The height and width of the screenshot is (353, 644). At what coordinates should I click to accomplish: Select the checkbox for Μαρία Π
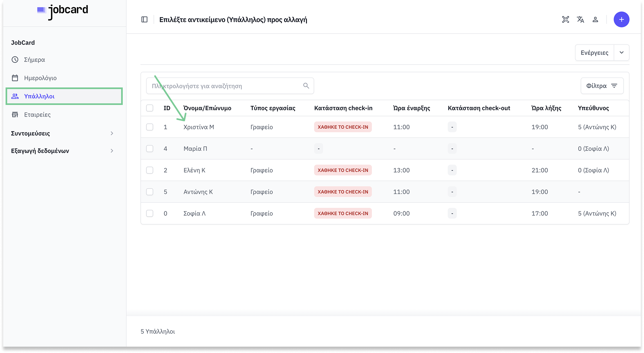point(150,149)
